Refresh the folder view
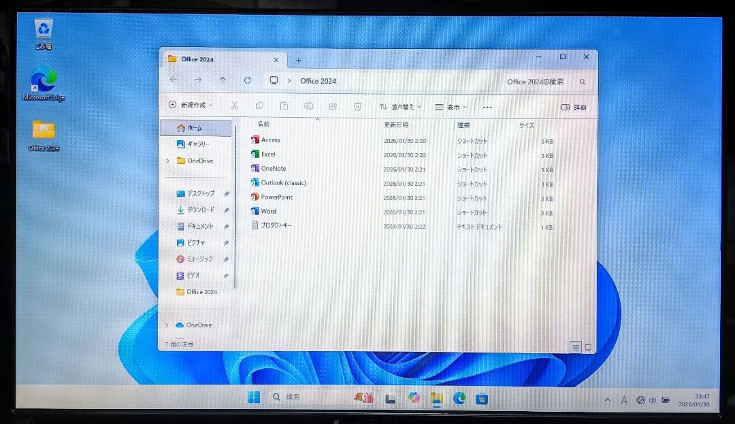The width and height of the screenshot is (735, 424). pyautogui.click(x=248, y=80)
